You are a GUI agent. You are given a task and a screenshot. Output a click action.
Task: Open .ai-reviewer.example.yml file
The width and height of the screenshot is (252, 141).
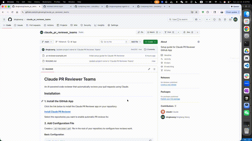(x=56, y=56)
